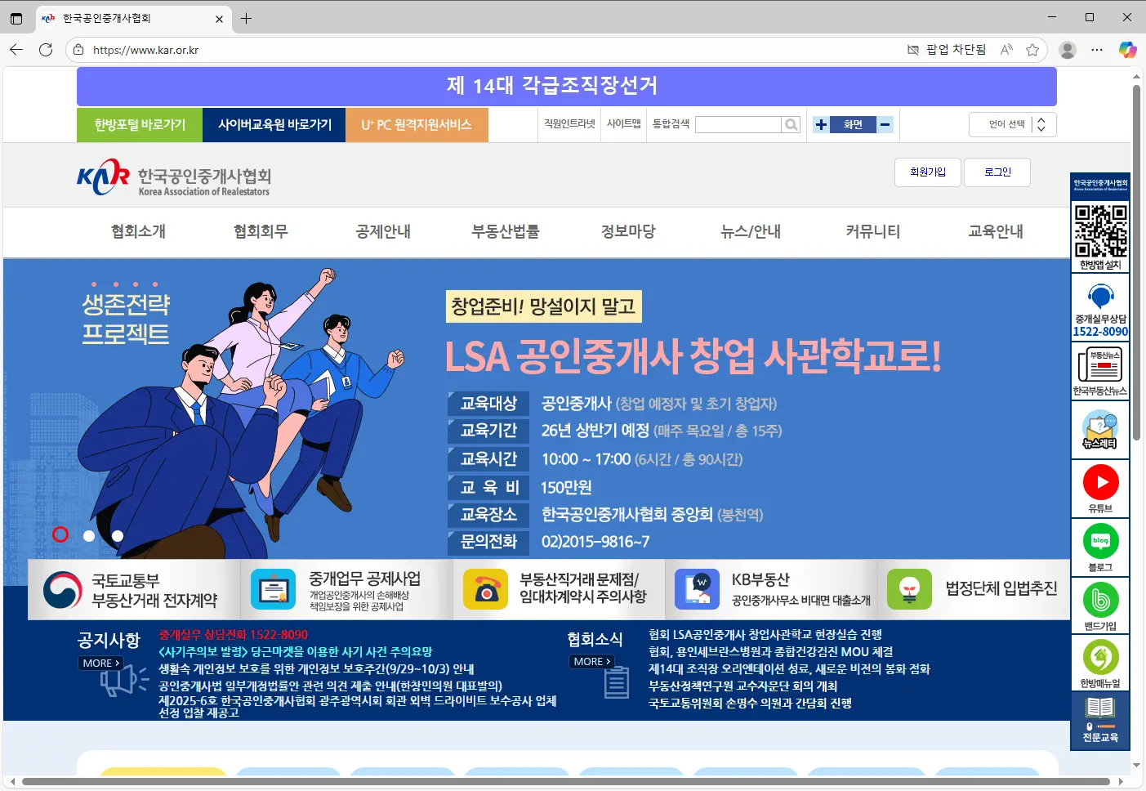Increase screen zoom with the plus control

820,124
